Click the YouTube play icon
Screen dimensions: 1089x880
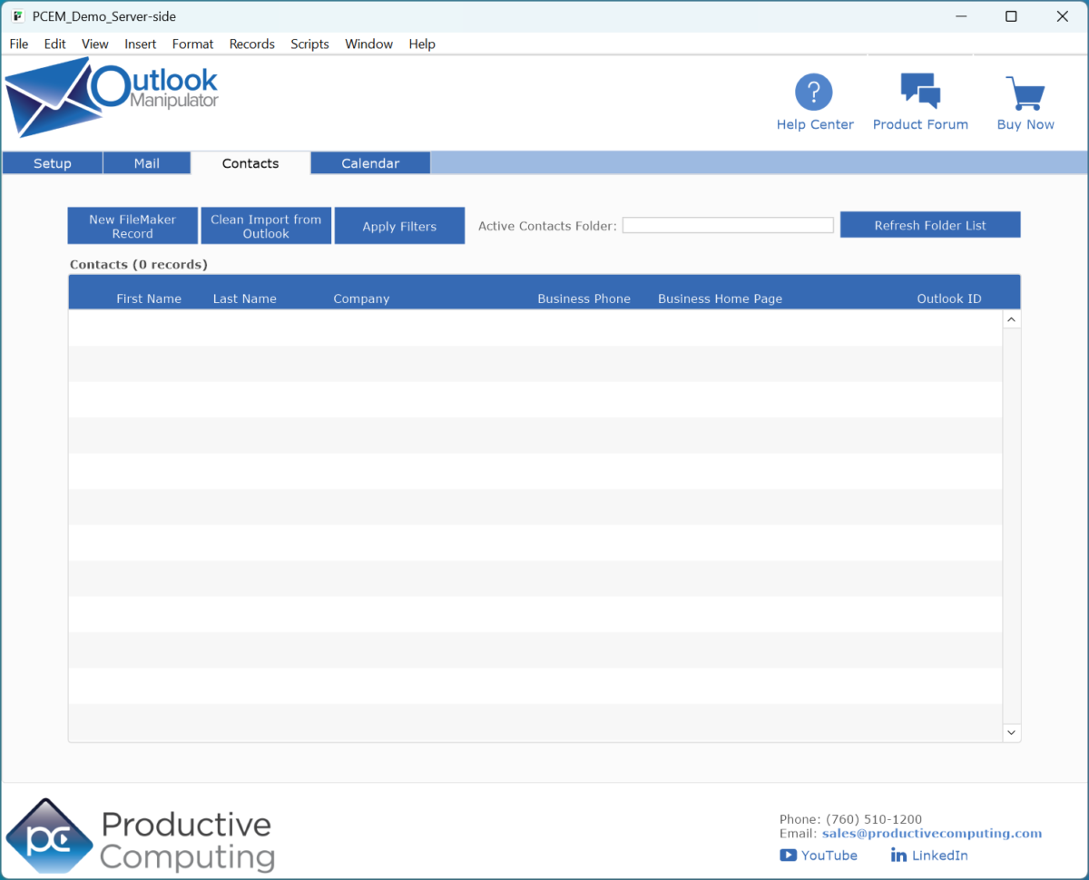tap(788, 856)
